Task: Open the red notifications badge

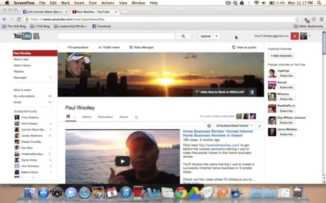Action: click(294, 36)
